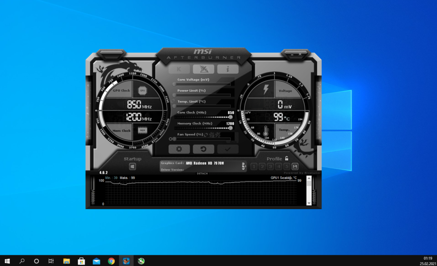Select profile slot 1
The height and width of the screenshot is (266, 437).
click(253, 166)
